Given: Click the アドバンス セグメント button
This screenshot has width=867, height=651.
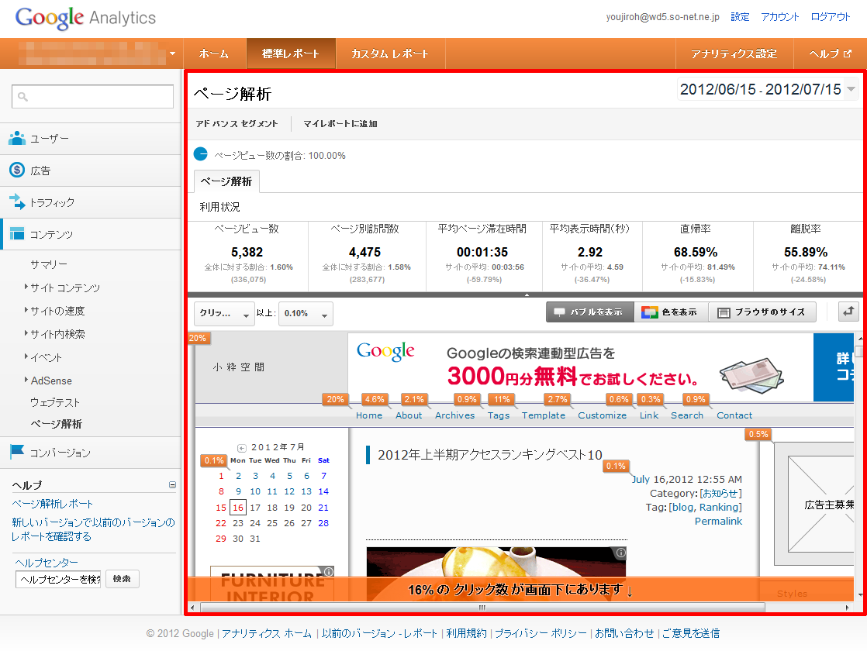Looking at the screenshot, I should (x=237, y=124).
